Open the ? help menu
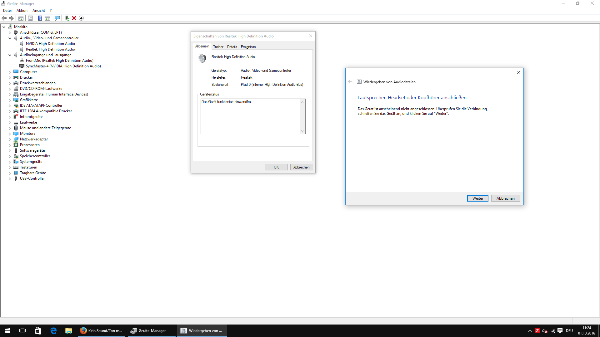This screenshot has width=600, height=337. tap(51, 11)
